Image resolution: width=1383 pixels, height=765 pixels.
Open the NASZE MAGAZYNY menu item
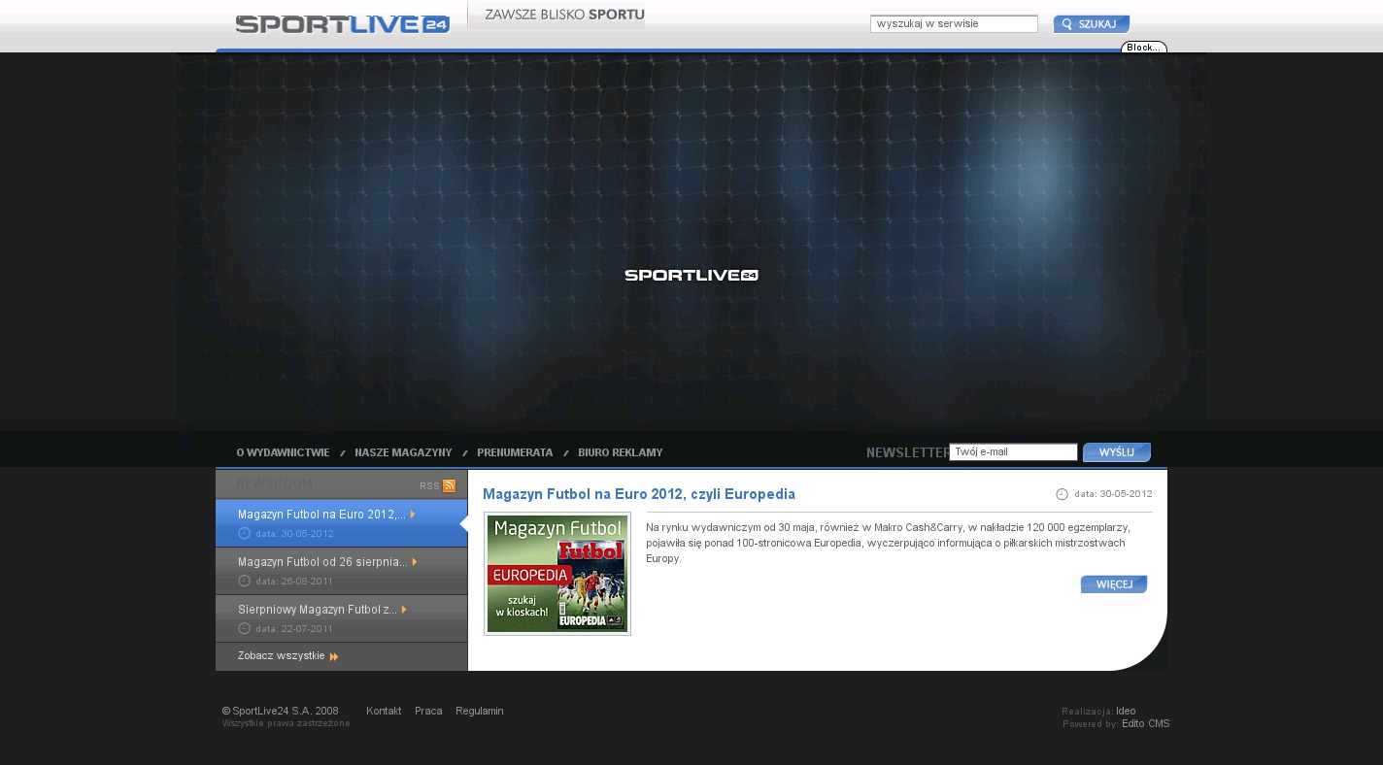point(403,452)
